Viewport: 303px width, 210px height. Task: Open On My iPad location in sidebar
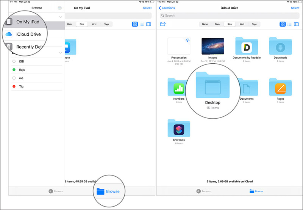25,22
